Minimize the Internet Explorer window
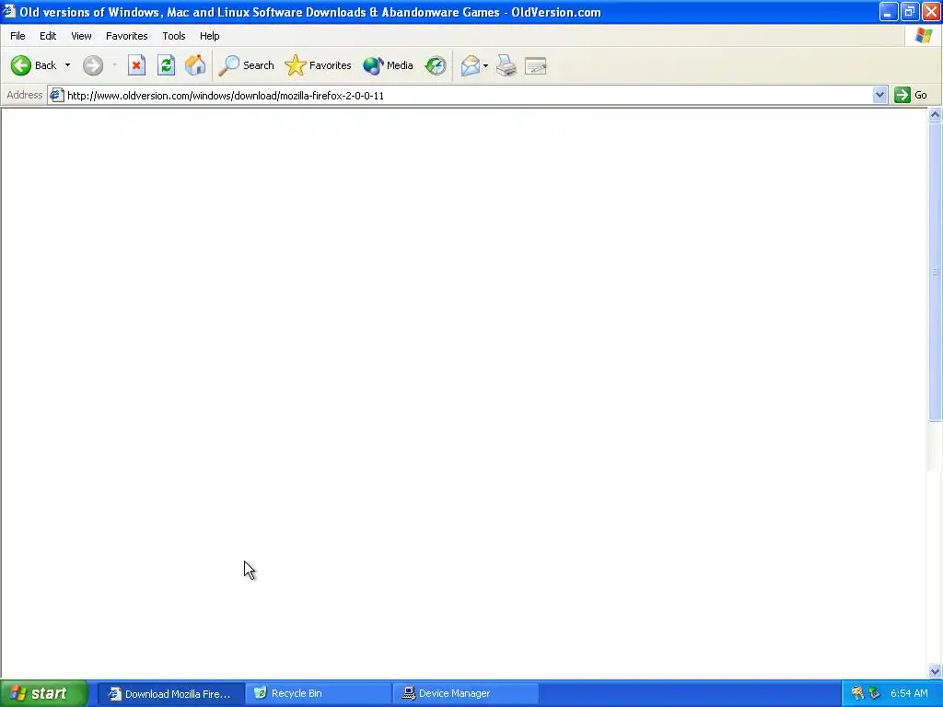The image size is (943, 707). click(x=889, y=11)
